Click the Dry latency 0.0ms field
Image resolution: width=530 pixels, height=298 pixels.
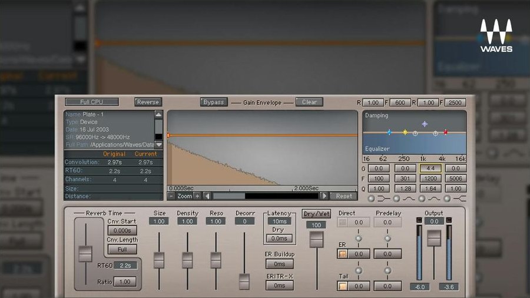pyautogui.click(x=279, y=239)
